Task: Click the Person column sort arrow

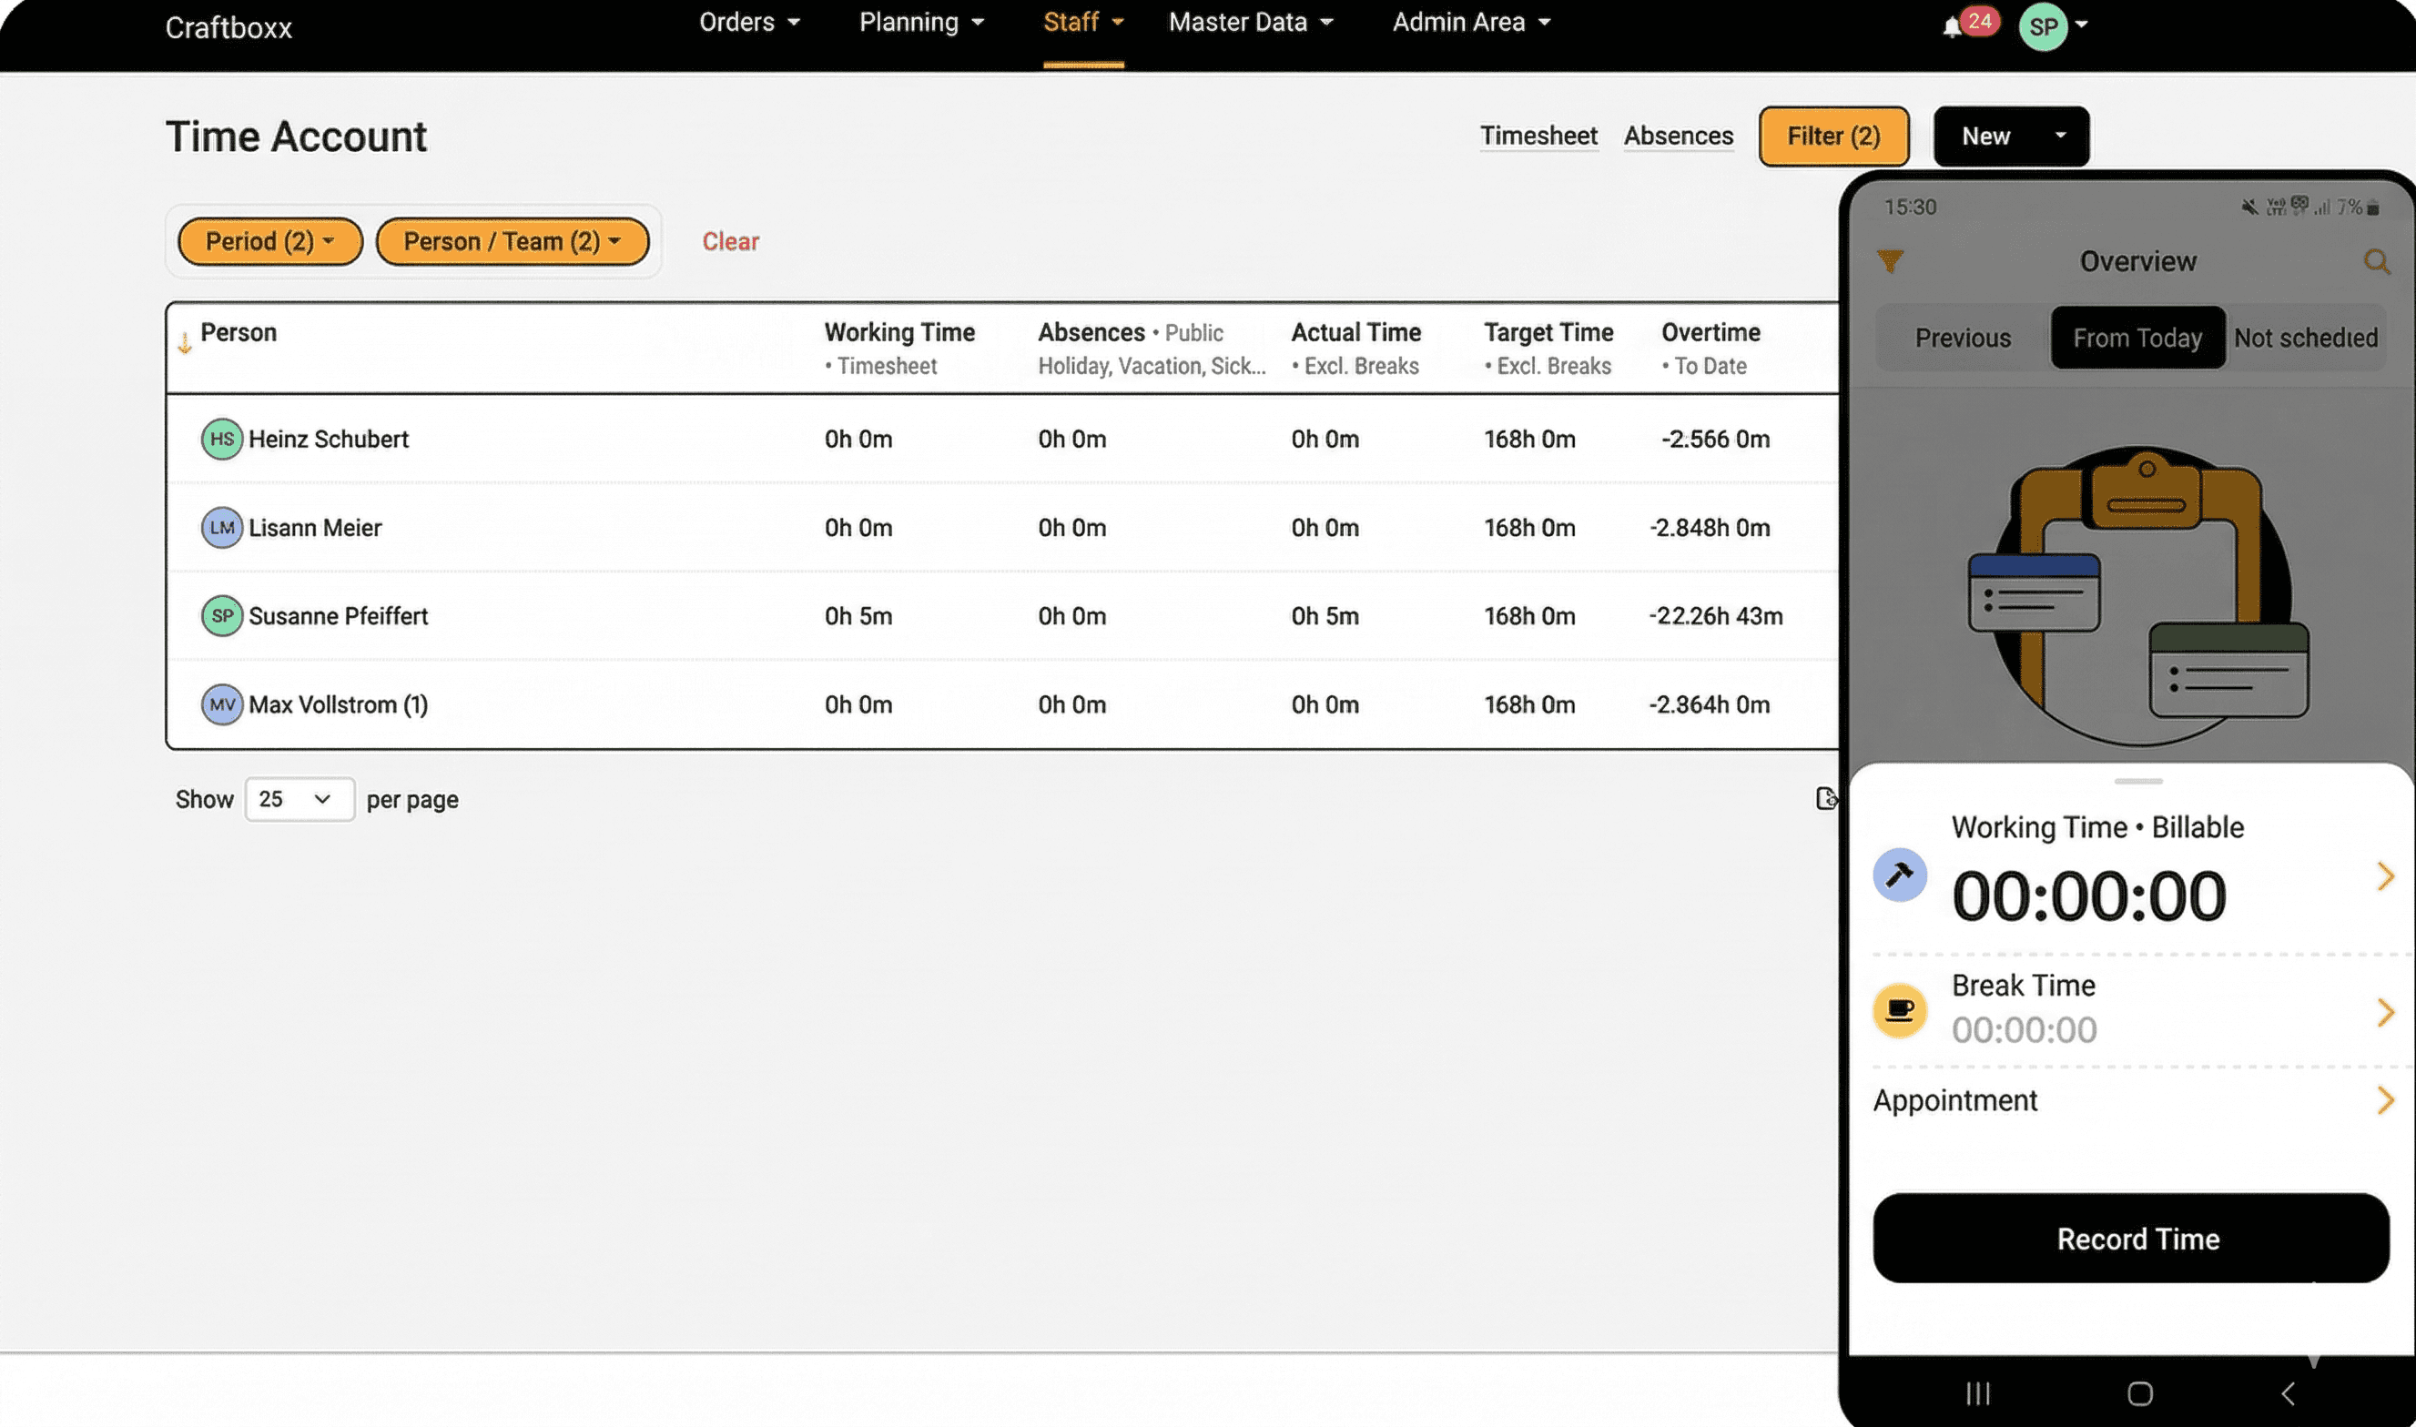Action: 185,343
